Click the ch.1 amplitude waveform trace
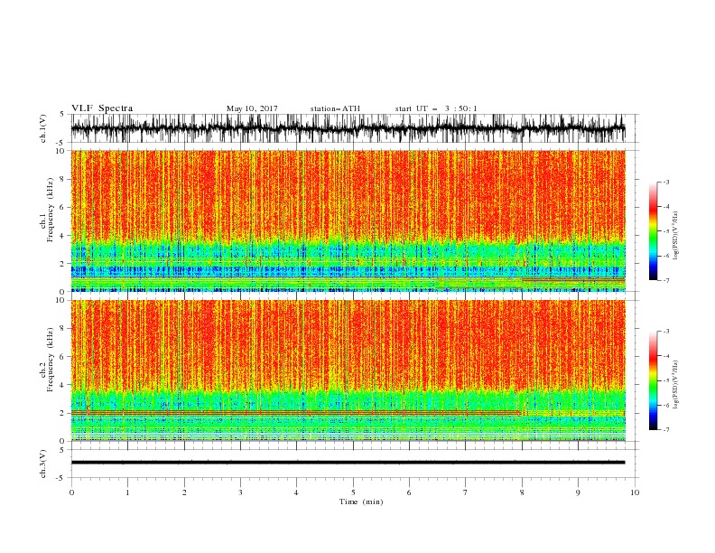 (348, 128)
